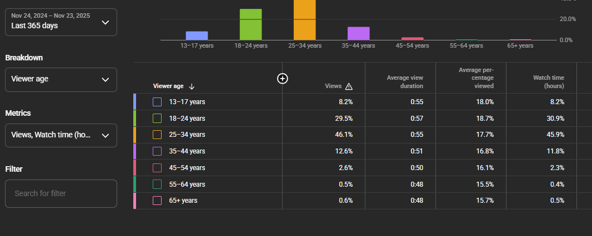
Task: Open the Last 365 days date dropdown
Action: pyautogui.click(x=61, y=22)
